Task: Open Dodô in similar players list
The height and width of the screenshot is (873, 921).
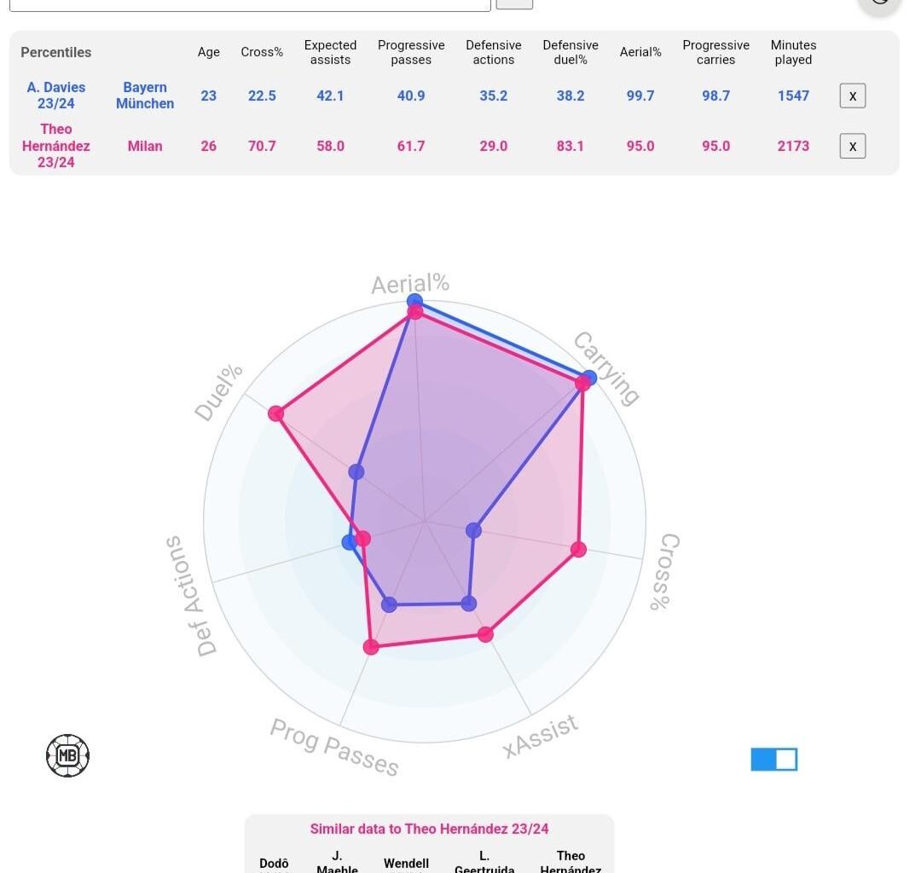Action: pyautogui.click(x=274, y=864)
